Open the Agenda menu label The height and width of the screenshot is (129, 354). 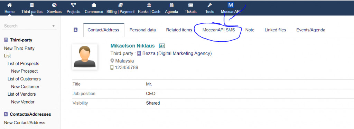tap(171, 12)
